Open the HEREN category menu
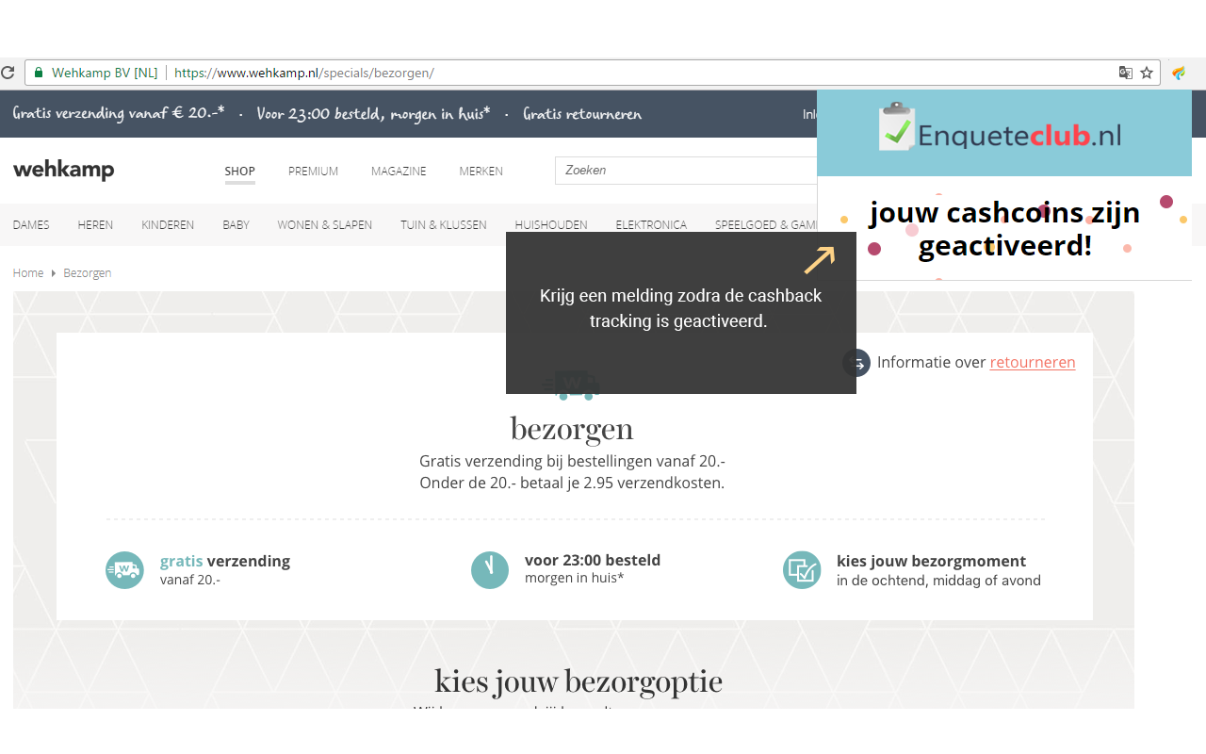1206x754 pixels. (95, 225)
